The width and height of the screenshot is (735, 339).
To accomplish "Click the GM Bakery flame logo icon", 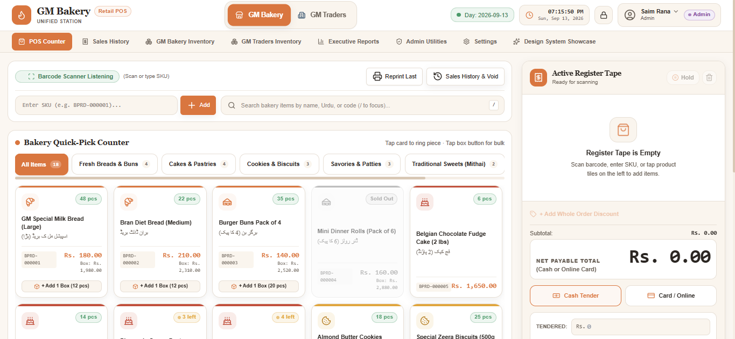I will tap(22, 15).
